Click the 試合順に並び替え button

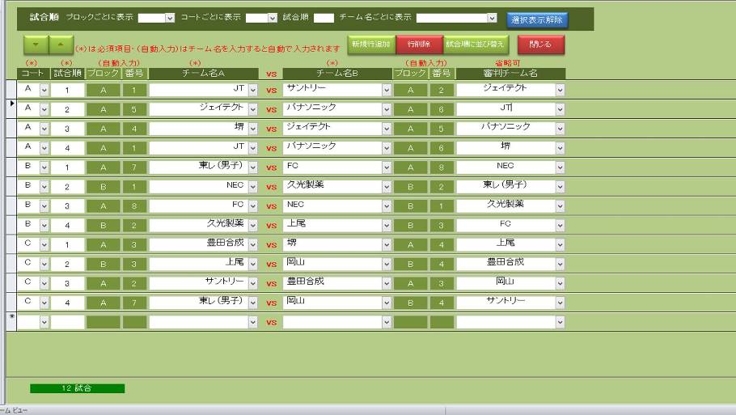coord(475,44)
